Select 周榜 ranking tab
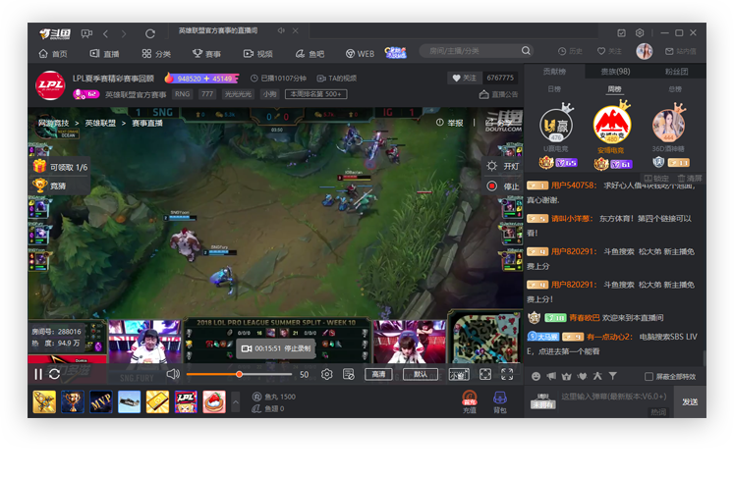 coord(615,89)
